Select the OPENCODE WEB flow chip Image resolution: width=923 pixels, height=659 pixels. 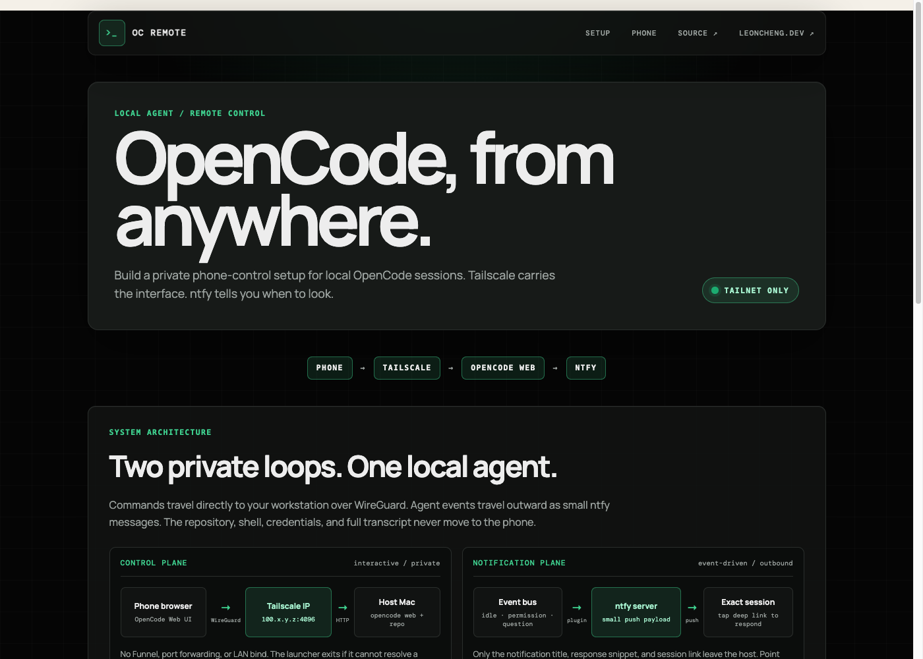point(503,368)
